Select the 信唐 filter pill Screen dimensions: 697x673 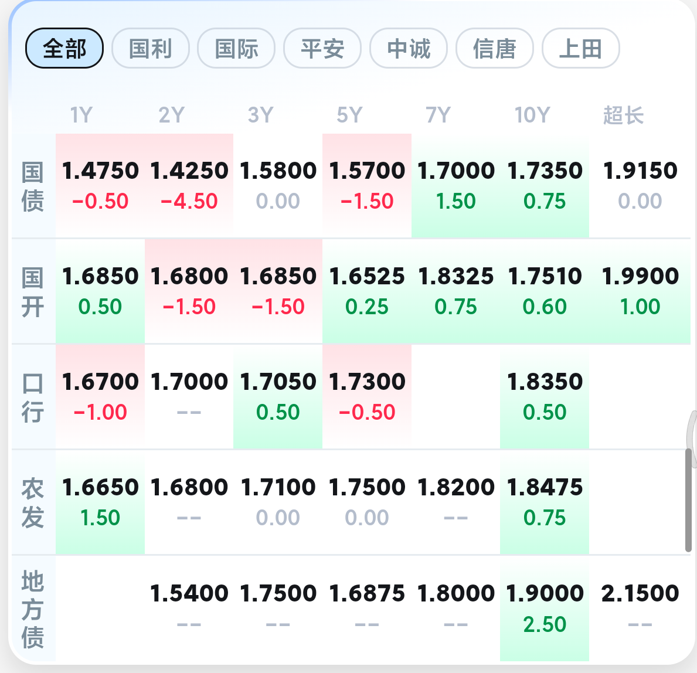(494, 49)
